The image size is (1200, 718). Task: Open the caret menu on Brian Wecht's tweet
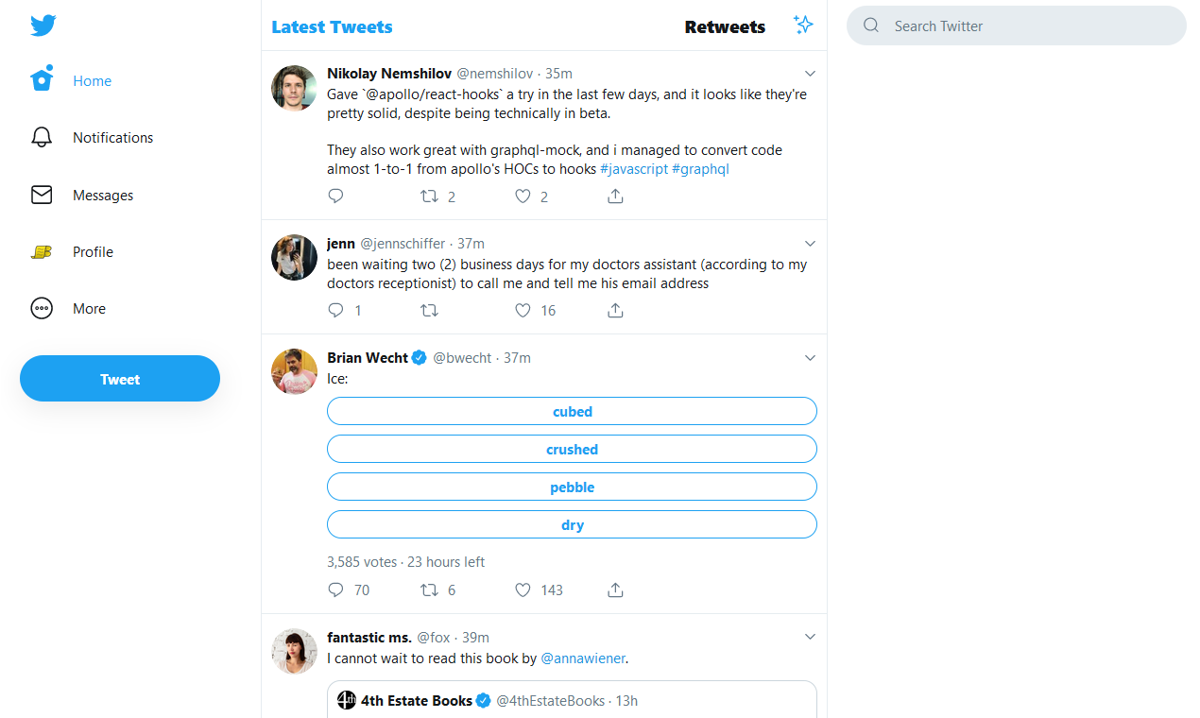tap(810, 357)
